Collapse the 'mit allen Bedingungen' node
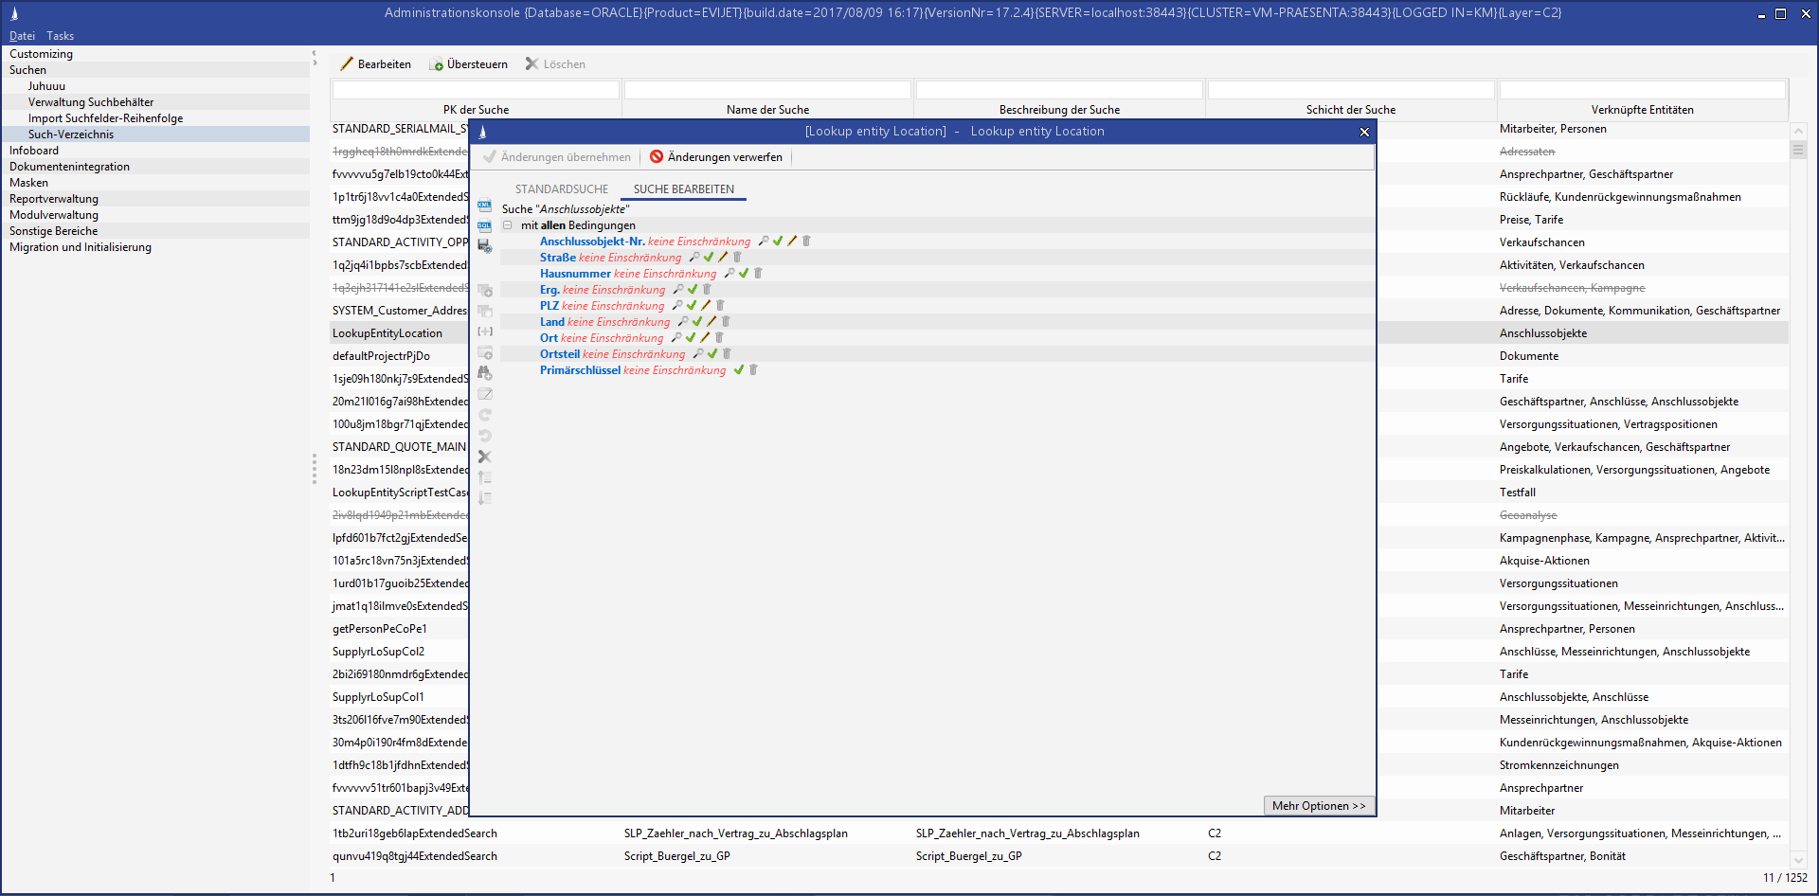 click(508, 225)
